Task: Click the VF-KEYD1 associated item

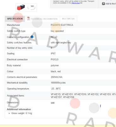Action: (67, 94)
